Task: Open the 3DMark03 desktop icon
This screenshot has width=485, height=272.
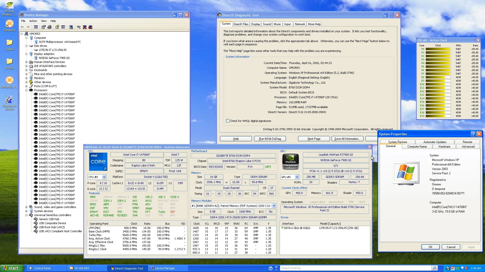Action: point(9,26)
